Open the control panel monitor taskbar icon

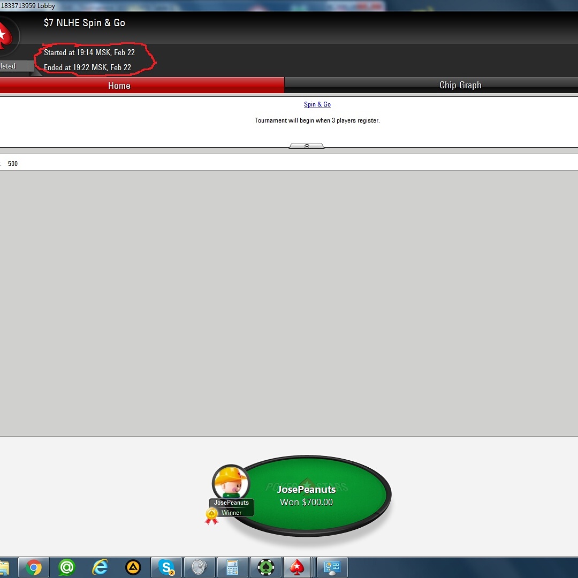pos(332,567)
